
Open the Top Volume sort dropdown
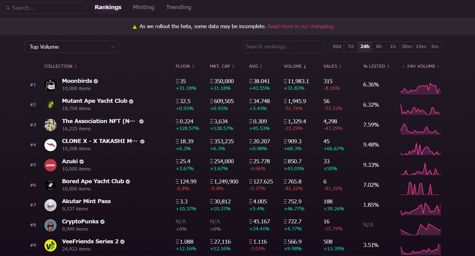tap(72, 47)
